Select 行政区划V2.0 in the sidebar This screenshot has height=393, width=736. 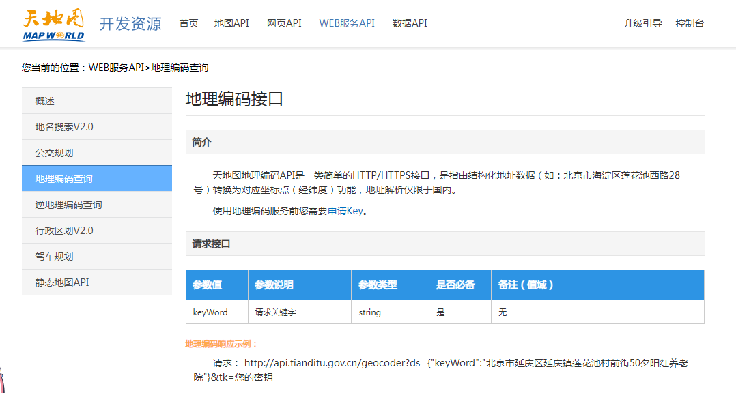(x=97, y=230)
